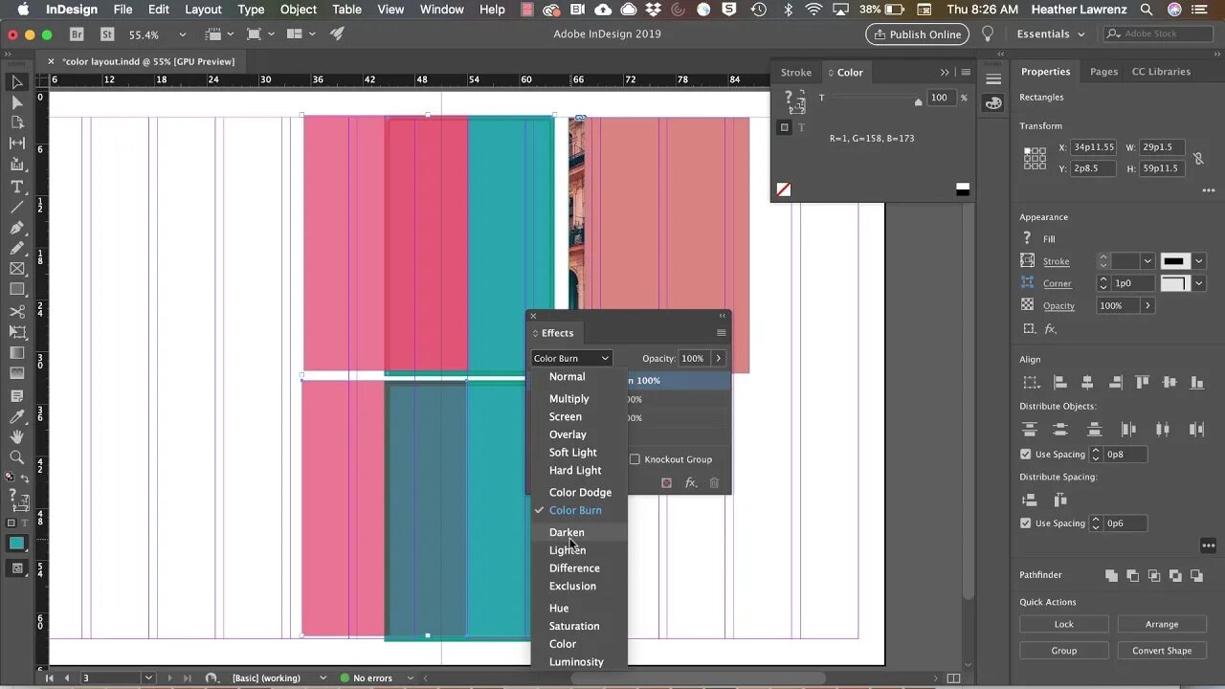Click the Stroke link in Appearance
Viewport: 1225px width, 689px height.
(x=1056, y=261)
